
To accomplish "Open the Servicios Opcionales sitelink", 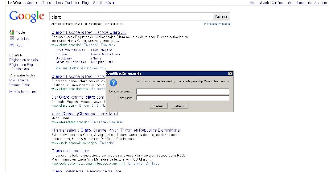I will coord(71,62).
